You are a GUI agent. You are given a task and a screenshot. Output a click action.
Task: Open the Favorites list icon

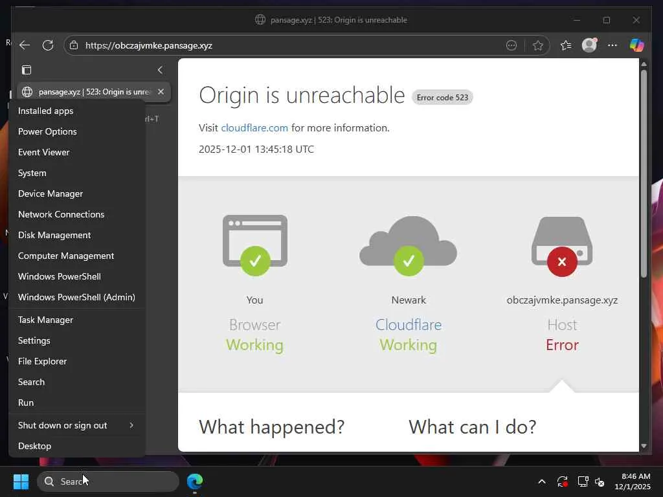[x=566, y=45]
